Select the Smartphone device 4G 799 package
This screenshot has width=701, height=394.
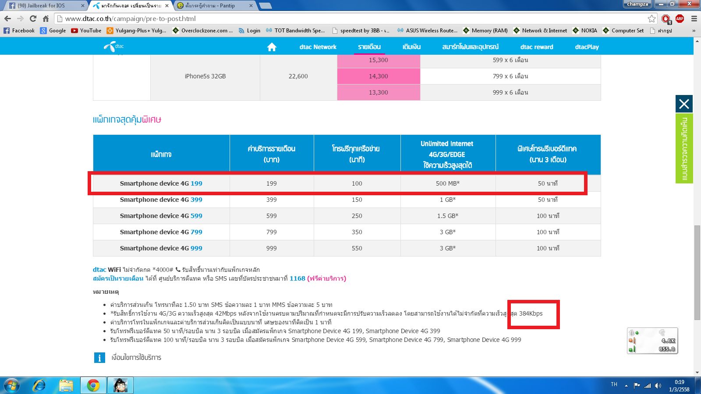pyautogui.click(x=161, y=232)
